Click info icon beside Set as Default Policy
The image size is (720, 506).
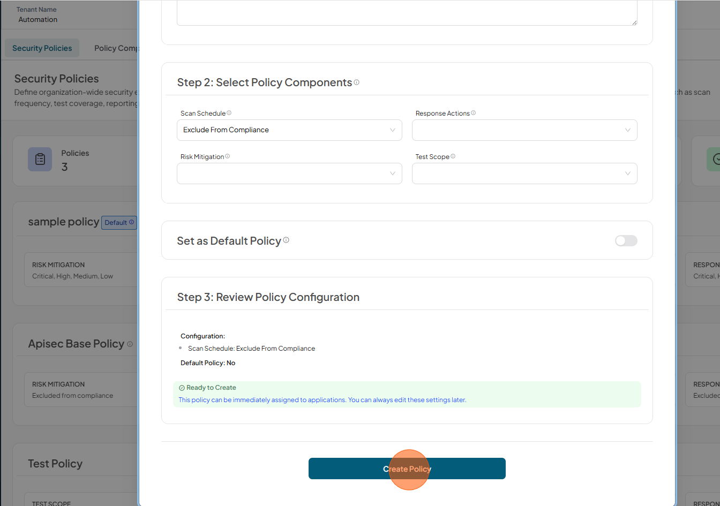[x=286, y=240]
